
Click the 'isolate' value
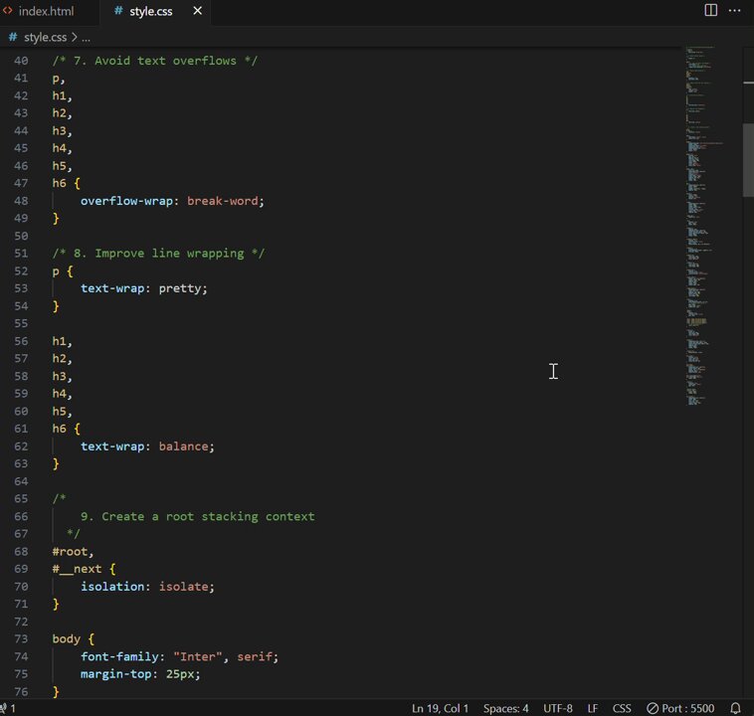[183, 586]
